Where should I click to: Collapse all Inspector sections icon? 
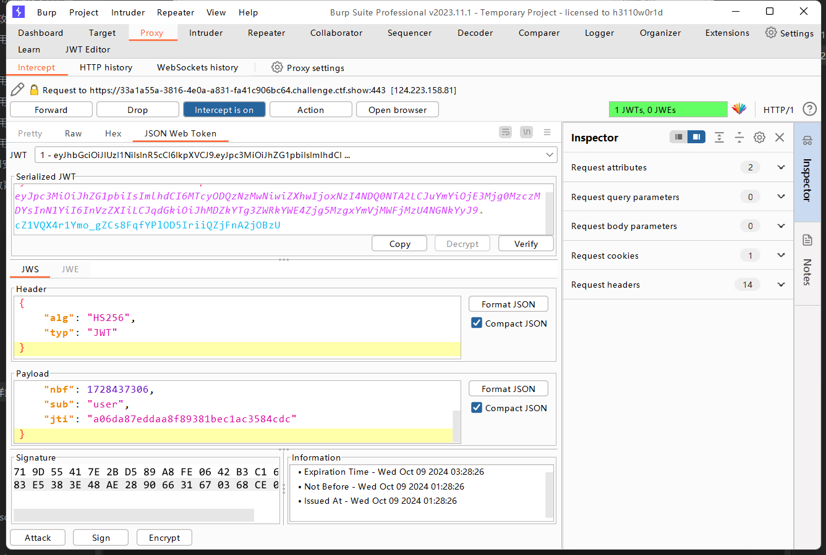click(739, 137)
